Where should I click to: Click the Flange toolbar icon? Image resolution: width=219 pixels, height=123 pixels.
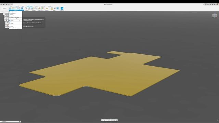coord(16,8)
